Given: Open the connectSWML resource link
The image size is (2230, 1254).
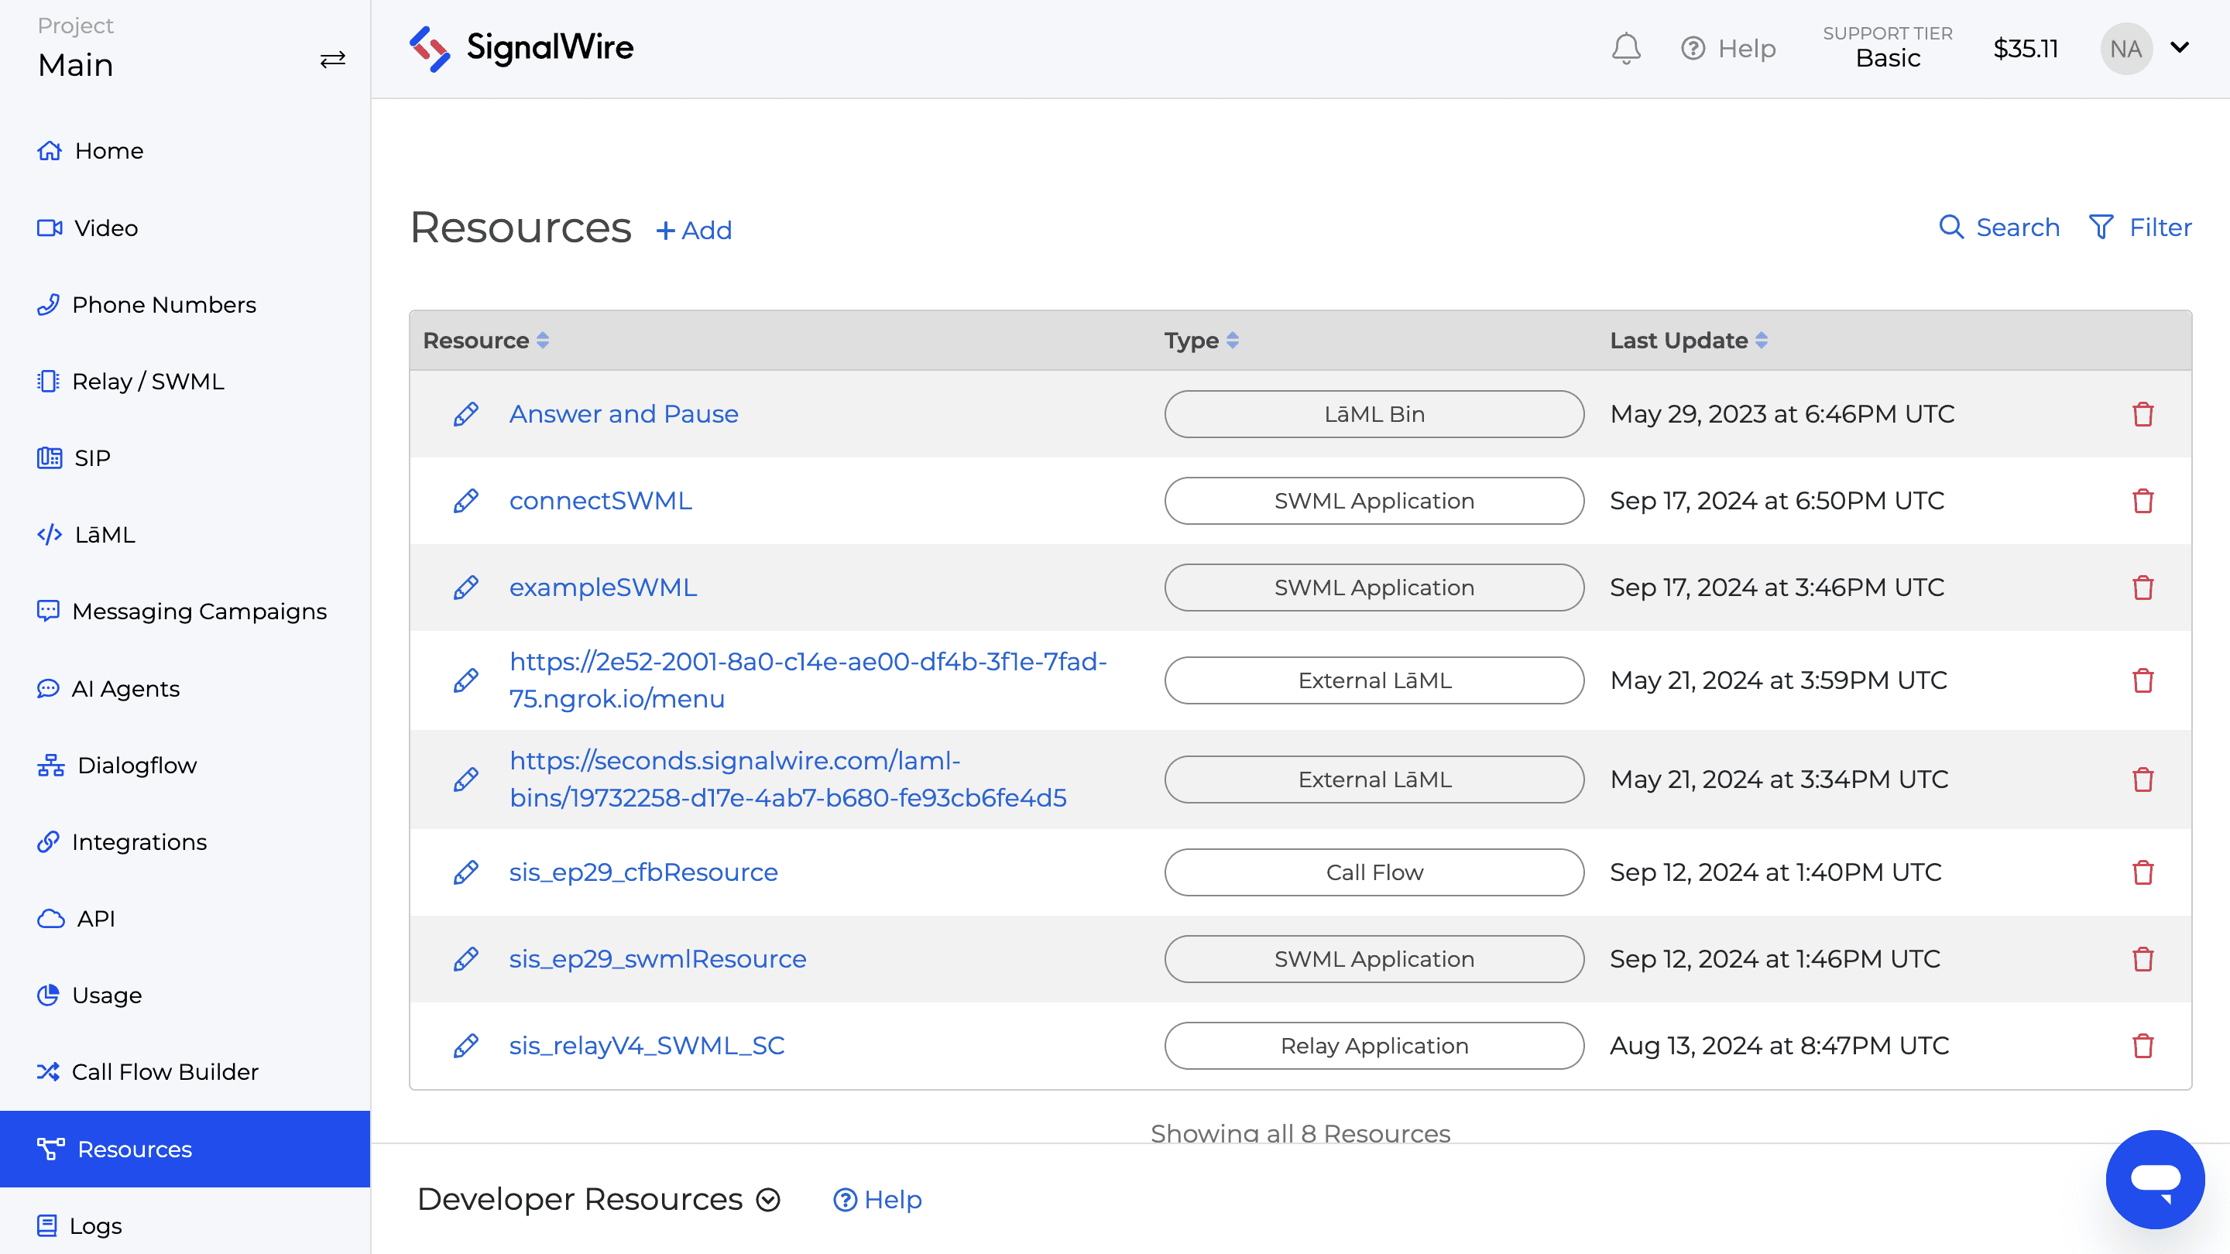Looking at the screenshot, I should (601, 501).
